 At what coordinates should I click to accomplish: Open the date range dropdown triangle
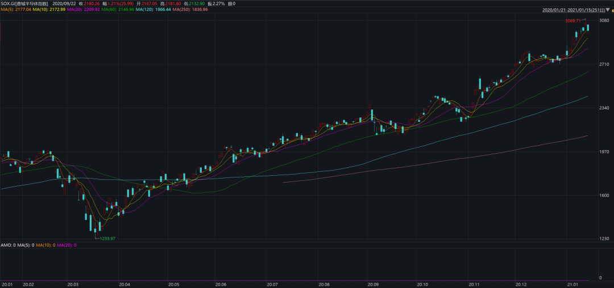pyautogui.click(x=608, y=11)
